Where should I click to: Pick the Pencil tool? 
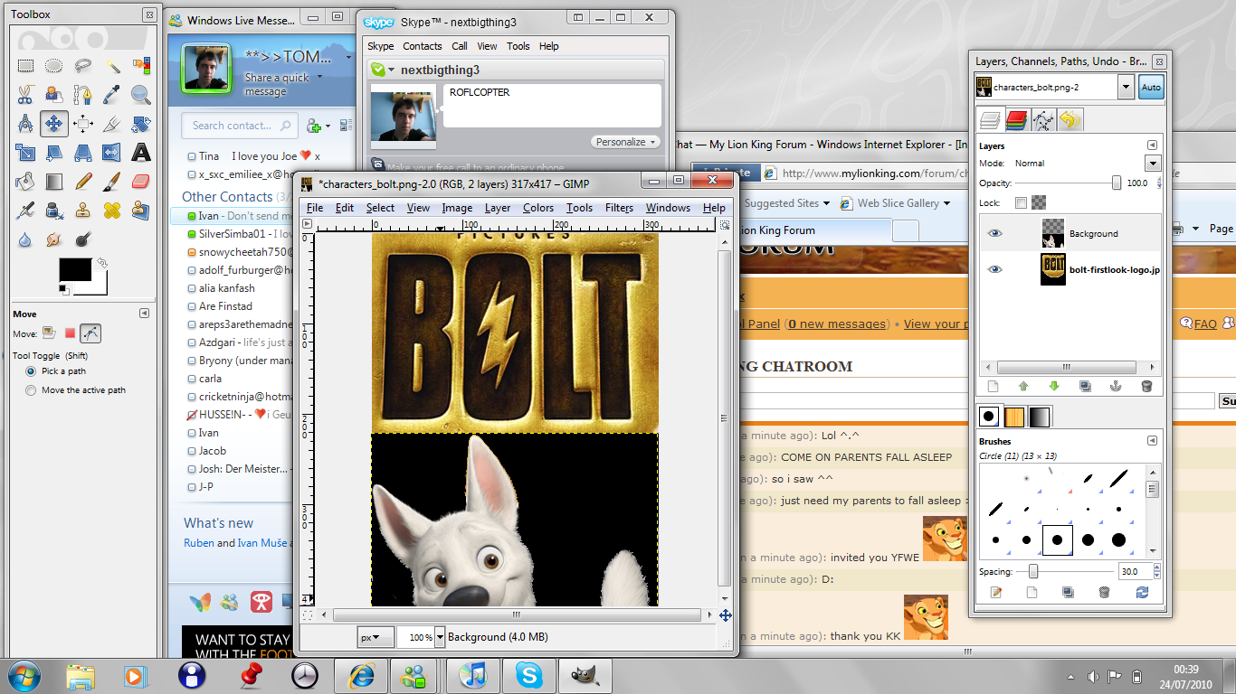pyautogui.click(x=83, y=182)
